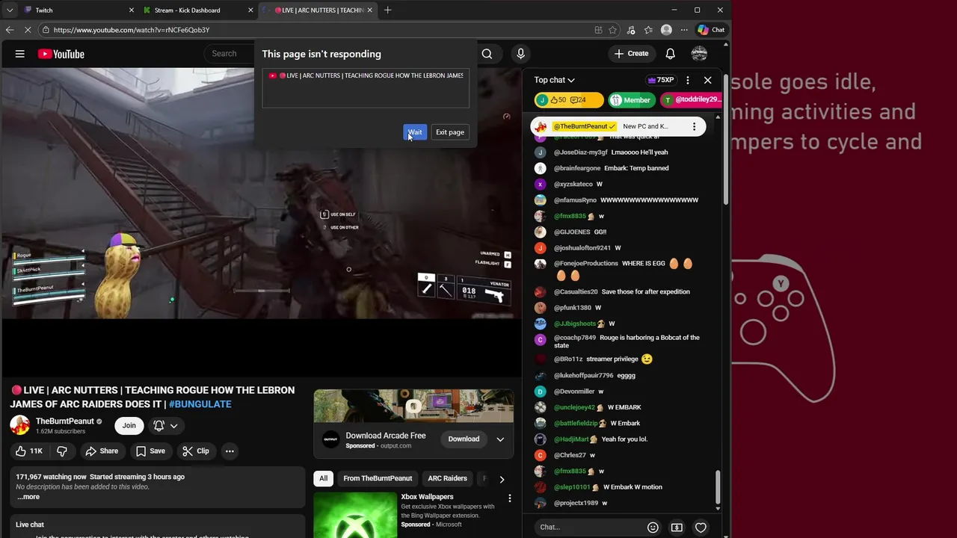Create a Clip of the stream
The height and width of the screenshot is (538, 957).
click(195, 451)
